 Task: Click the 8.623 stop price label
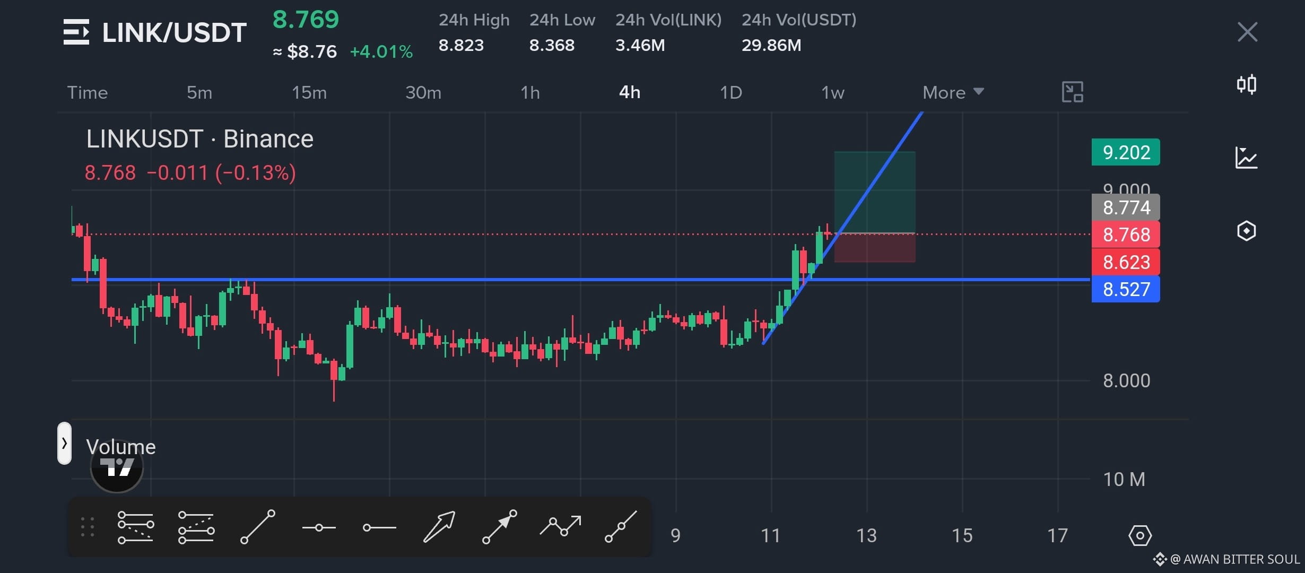1126,262
